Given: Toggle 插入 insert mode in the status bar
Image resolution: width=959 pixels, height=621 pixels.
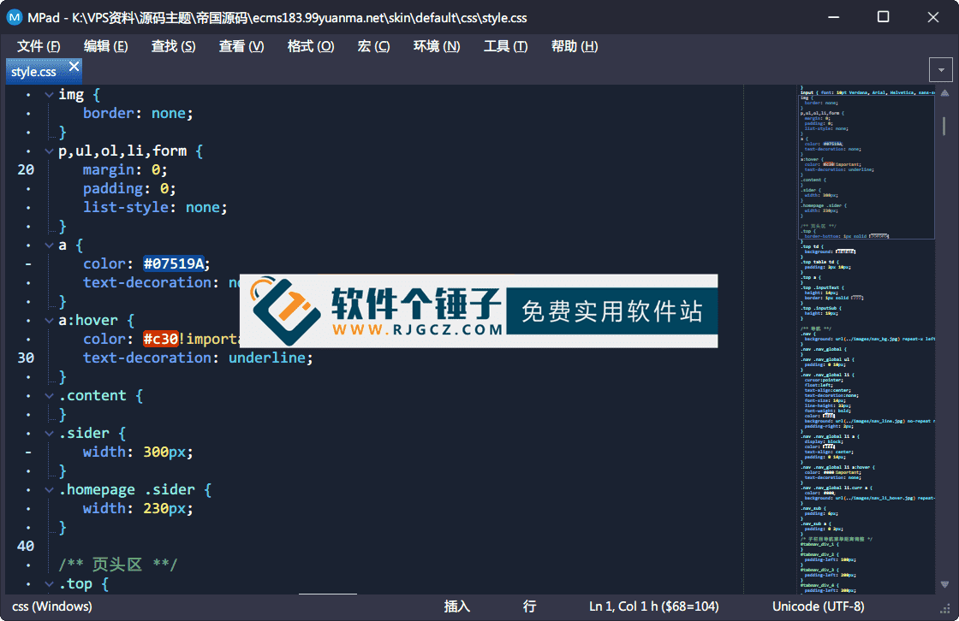Looking at the screenshot, I should pos(458,606).
